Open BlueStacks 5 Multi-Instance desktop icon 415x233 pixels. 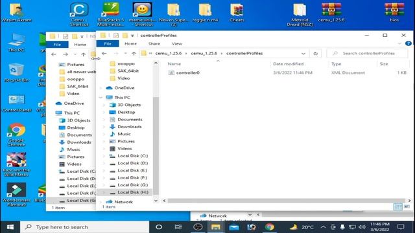point(111,14)
